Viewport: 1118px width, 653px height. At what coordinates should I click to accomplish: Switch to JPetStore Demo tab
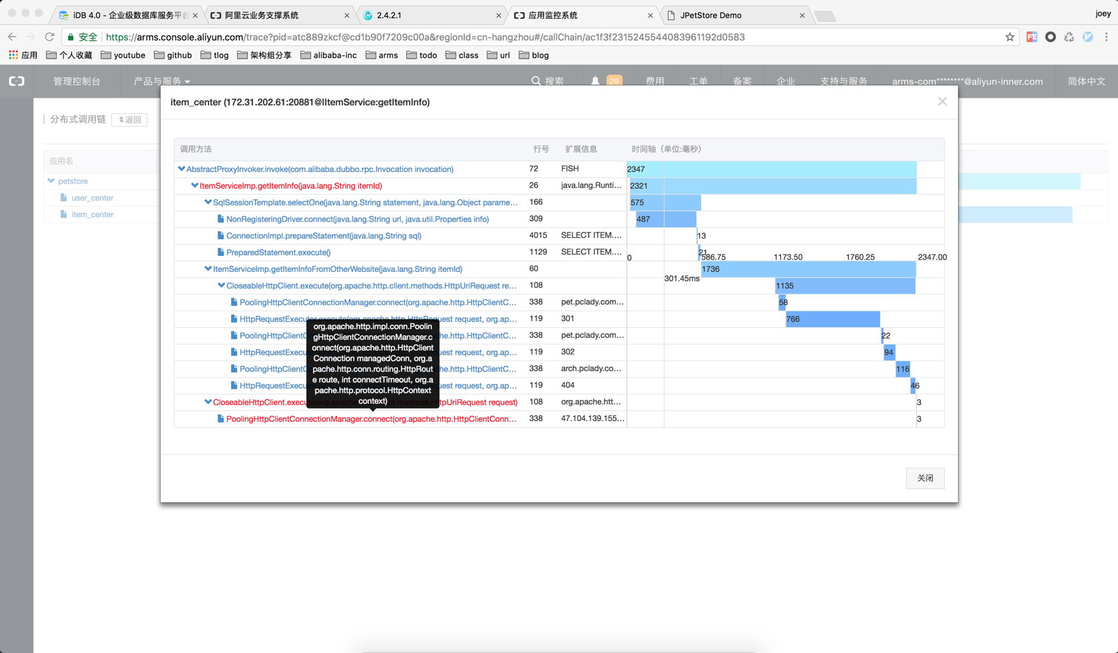point(736,15)
